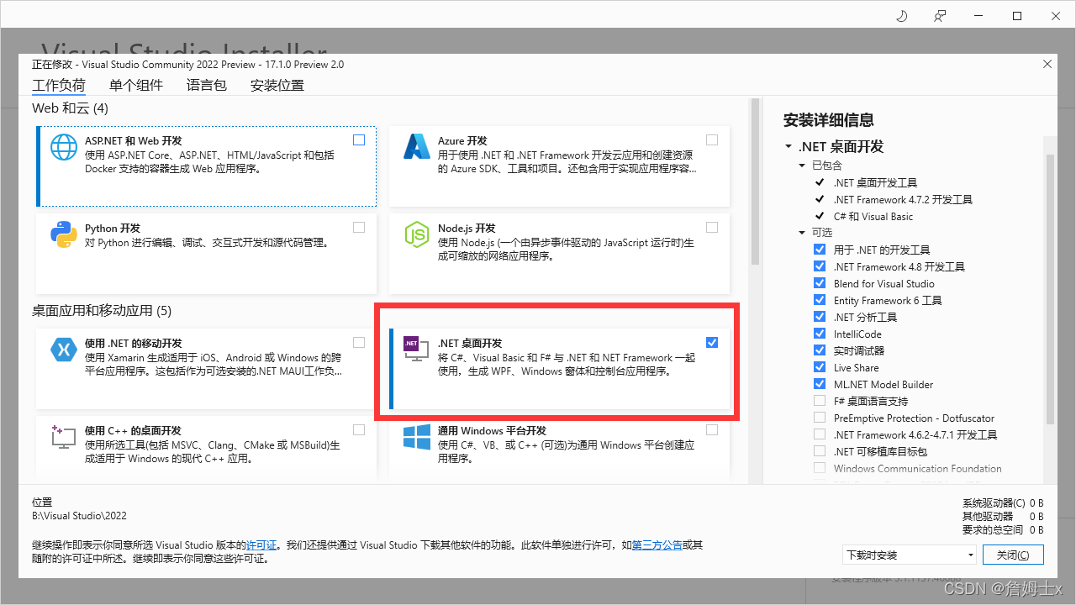
Task: Select the Xamarin 移动开发 icon
Action: (63, 349)
